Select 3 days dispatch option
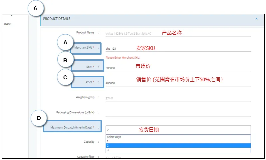 coord(178,150)
